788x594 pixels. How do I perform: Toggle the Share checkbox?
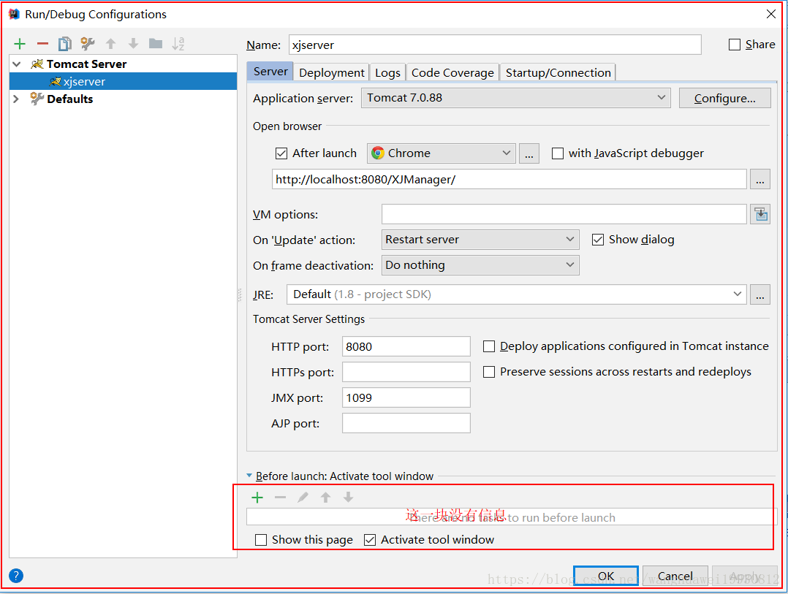[x=734, y=45]
